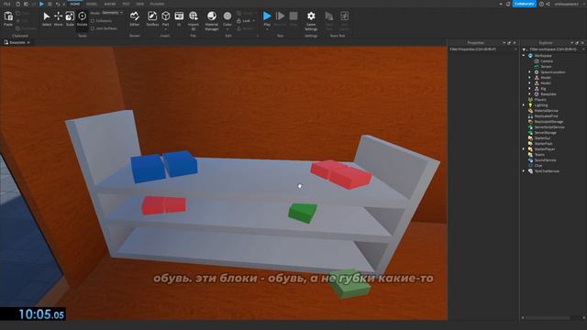Screen dimensions: 587x330
Task: Switch to the VIEW ribbon tab
Action: click(x=140, y=4)
